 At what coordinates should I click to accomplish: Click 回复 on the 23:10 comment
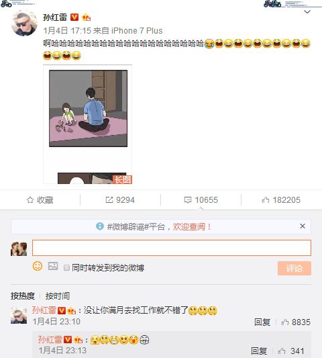[262, 322]
